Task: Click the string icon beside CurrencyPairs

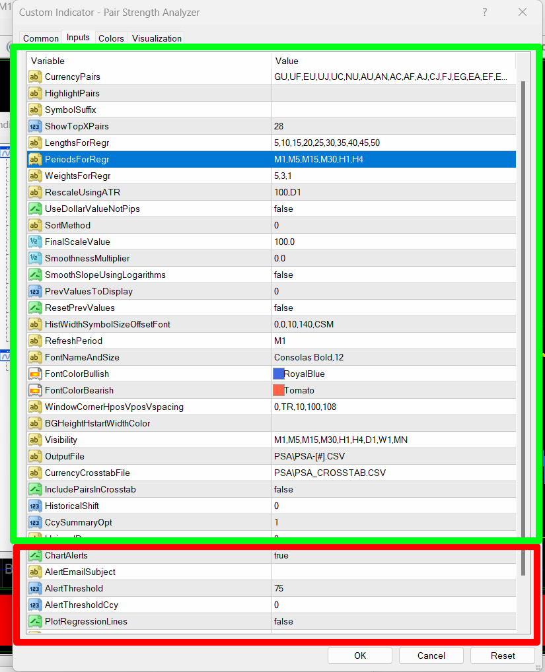Action: [35, 77]
